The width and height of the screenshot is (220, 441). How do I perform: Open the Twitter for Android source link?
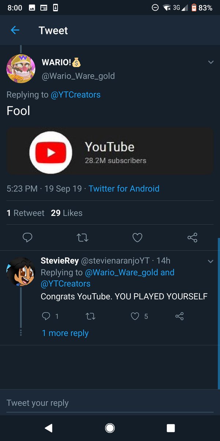pyautogui.click(x=124, y=189)
